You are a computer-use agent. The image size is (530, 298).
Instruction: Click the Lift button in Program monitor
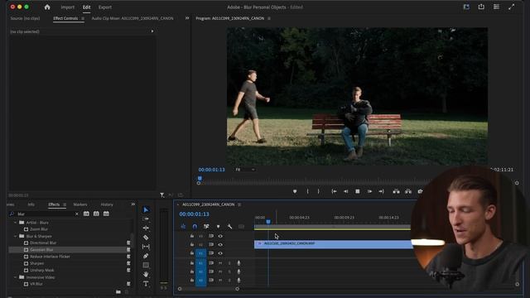click(x=396, y=191)
